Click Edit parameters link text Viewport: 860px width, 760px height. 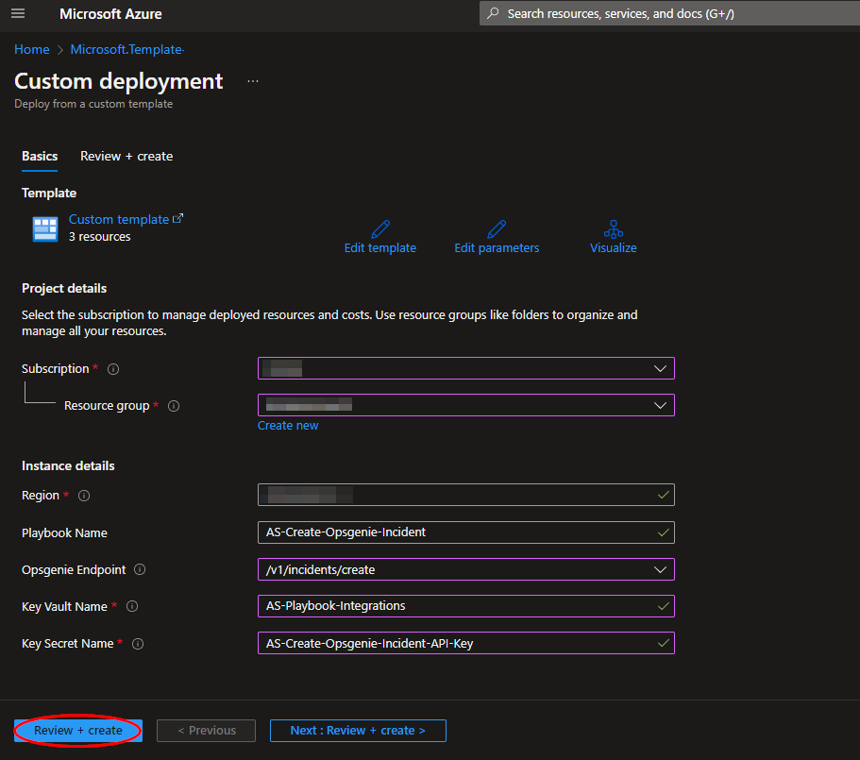[x=497, y=248]
